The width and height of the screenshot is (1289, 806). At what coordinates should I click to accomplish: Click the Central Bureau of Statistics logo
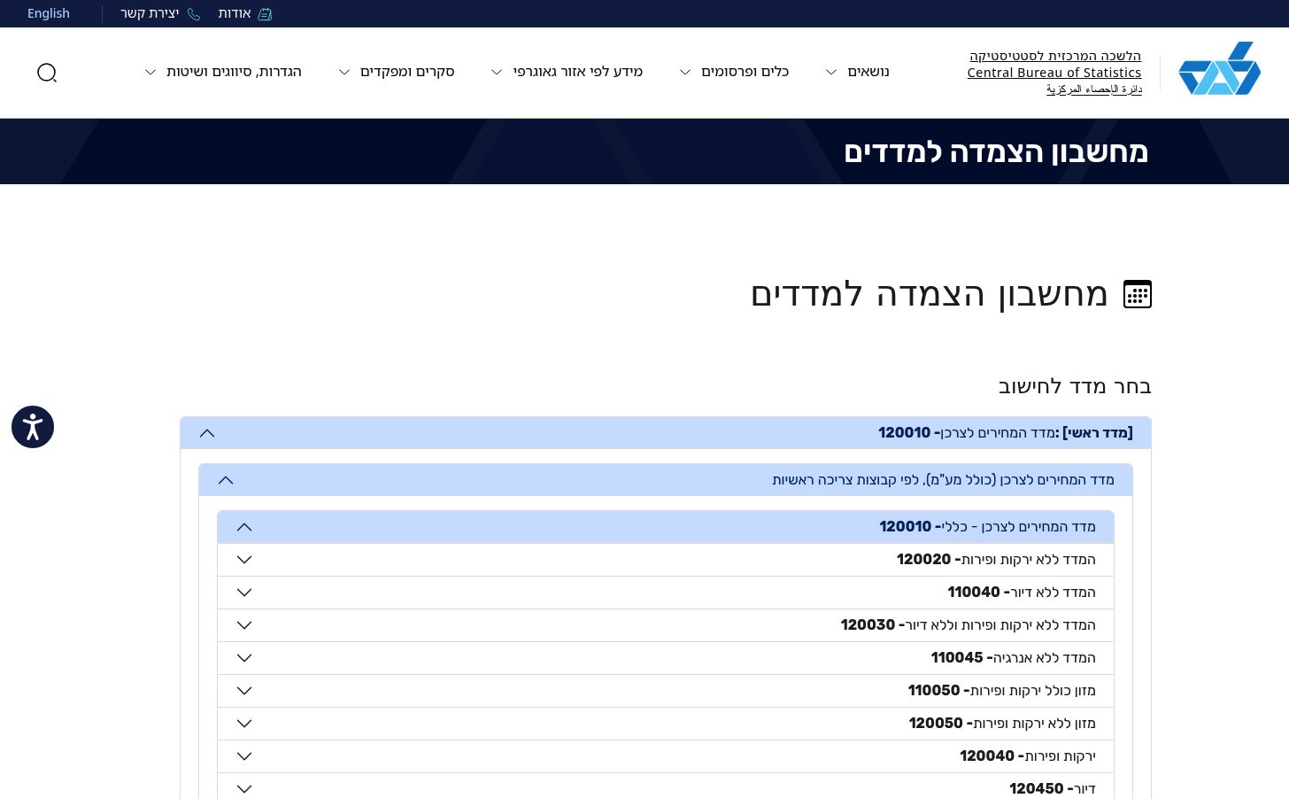pyautogui.click(x=1219, y=68)
